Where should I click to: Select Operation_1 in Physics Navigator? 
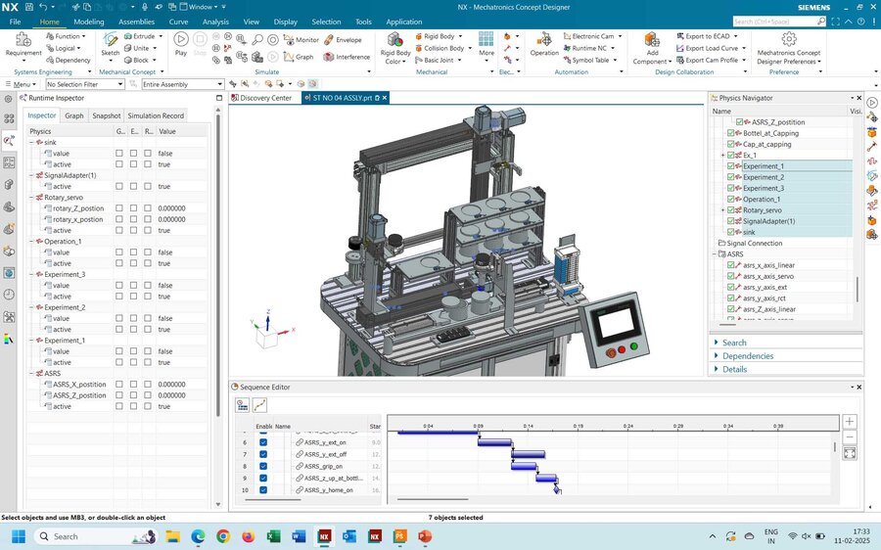point(762,199)
